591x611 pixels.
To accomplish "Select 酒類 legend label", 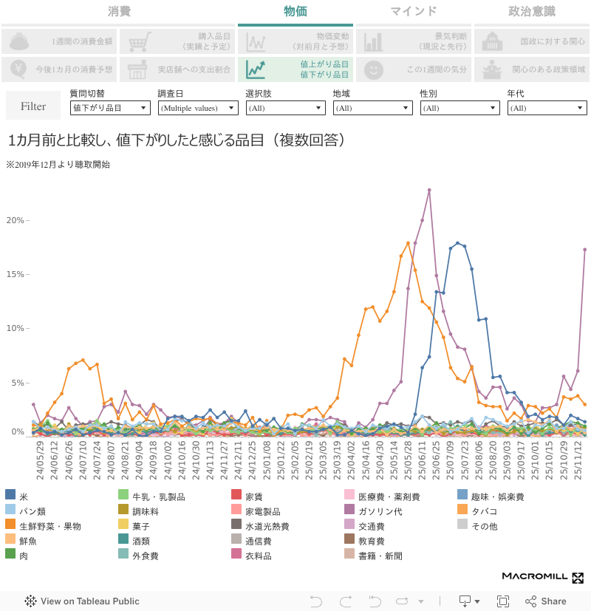I will (x=141, y=542).
